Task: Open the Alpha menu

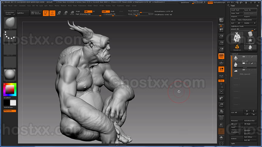Action: click(x=5, y=6)
